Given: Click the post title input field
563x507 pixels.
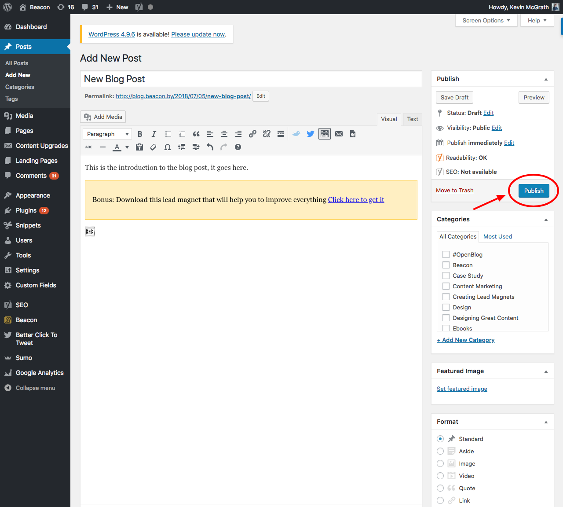Looking at the screenshot, I should pyautogui.click(x=251, y=79).
